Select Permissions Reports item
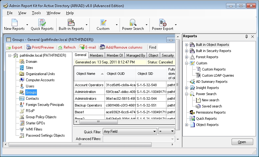This screenshot has width=259, height=157. coord(211,112)
